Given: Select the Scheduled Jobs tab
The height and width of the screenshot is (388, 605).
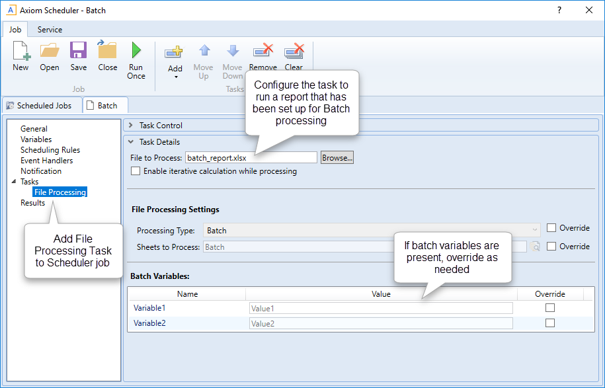Looking at the screenshot, I should pyautogui.click(x=42, y=105).
